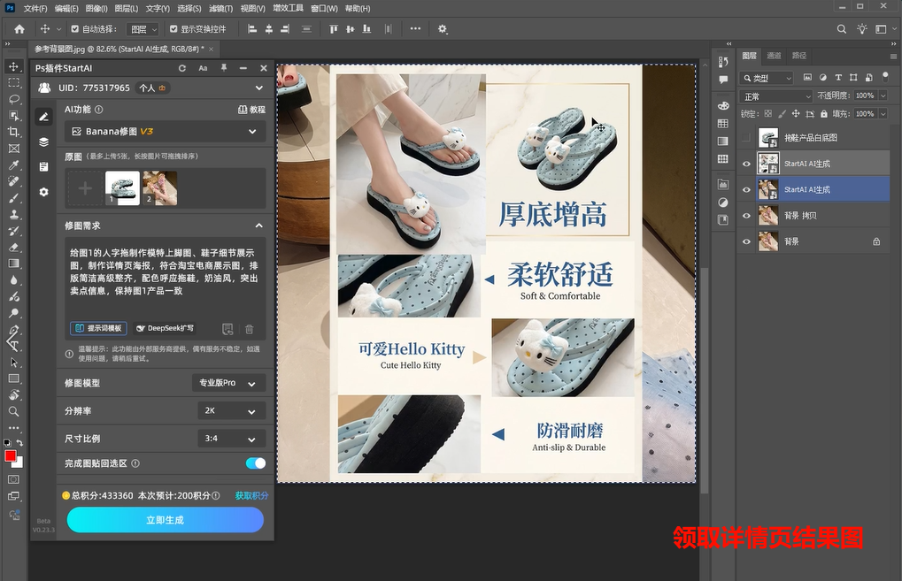Open layers stack tab in StartAI panel
The width and height of the screenshot is (902, 581).
coord(43,142)
